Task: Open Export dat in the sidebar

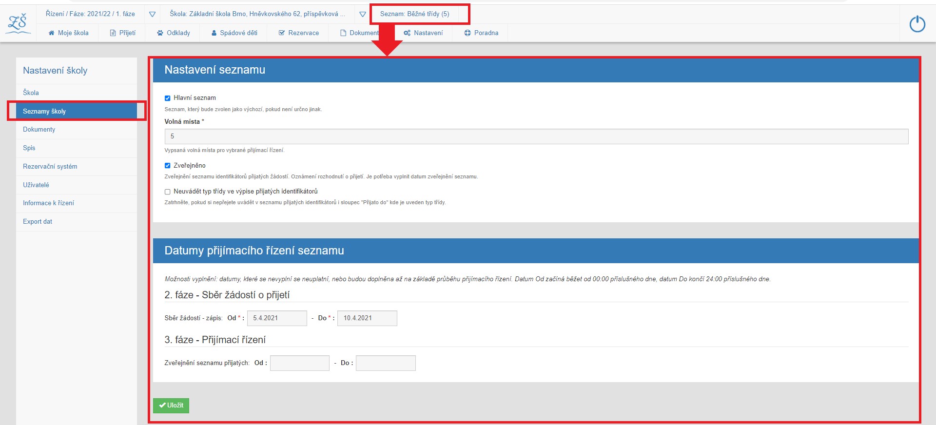Action: coord(77,222)
